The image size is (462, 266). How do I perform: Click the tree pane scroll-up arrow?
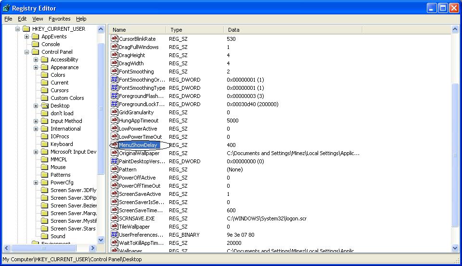[101, 29]
